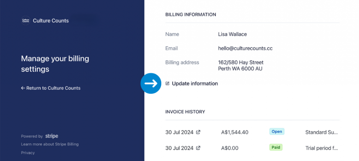Click the Open status badge
This screenshot has width=359, height=161.
pos(277,132)
